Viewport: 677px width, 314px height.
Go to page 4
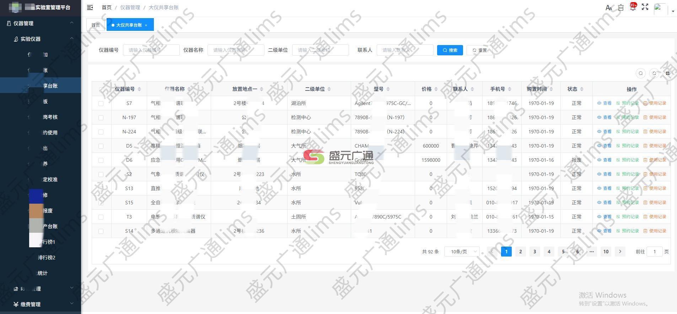pyautogui.click(x=549, y=252)
